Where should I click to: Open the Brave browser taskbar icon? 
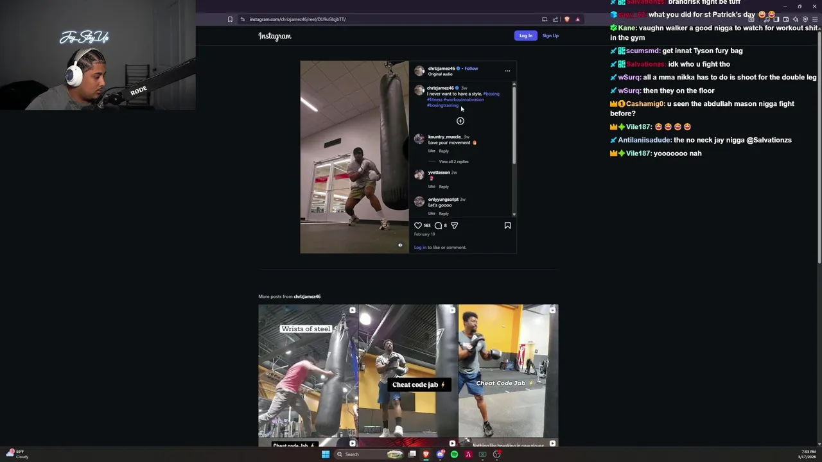click(x=426, y=454)
